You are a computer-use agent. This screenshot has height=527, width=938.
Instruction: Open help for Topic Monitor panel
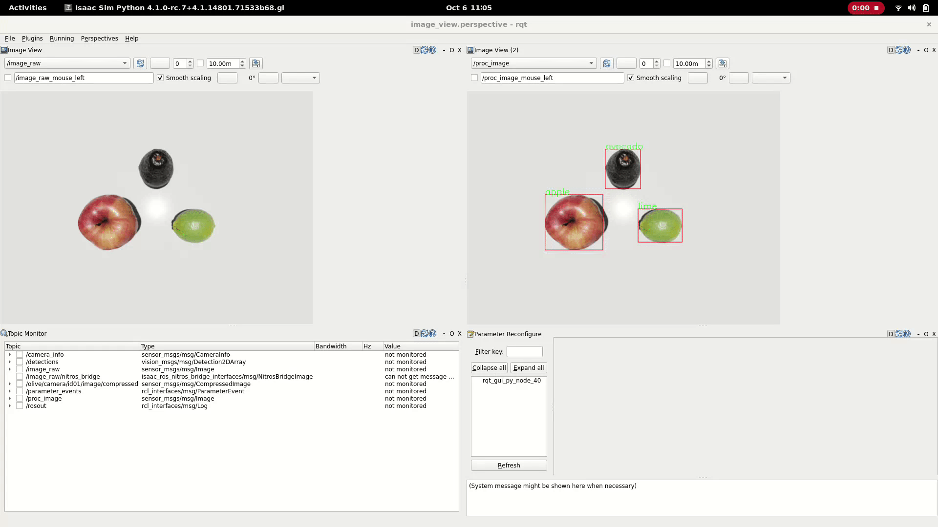[x=432, y=333]
